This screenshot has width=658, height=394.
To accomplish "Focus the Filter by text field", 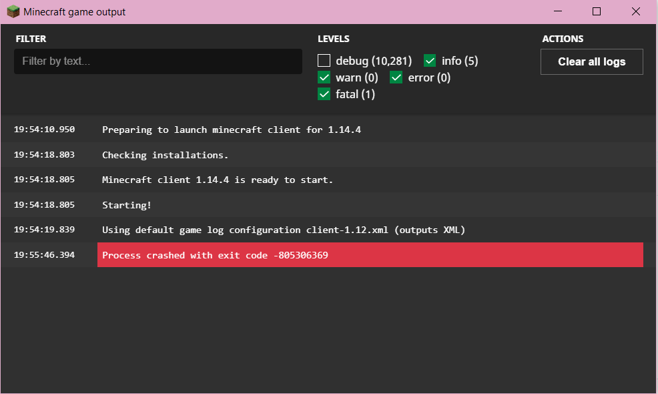I will pos(158,61).
